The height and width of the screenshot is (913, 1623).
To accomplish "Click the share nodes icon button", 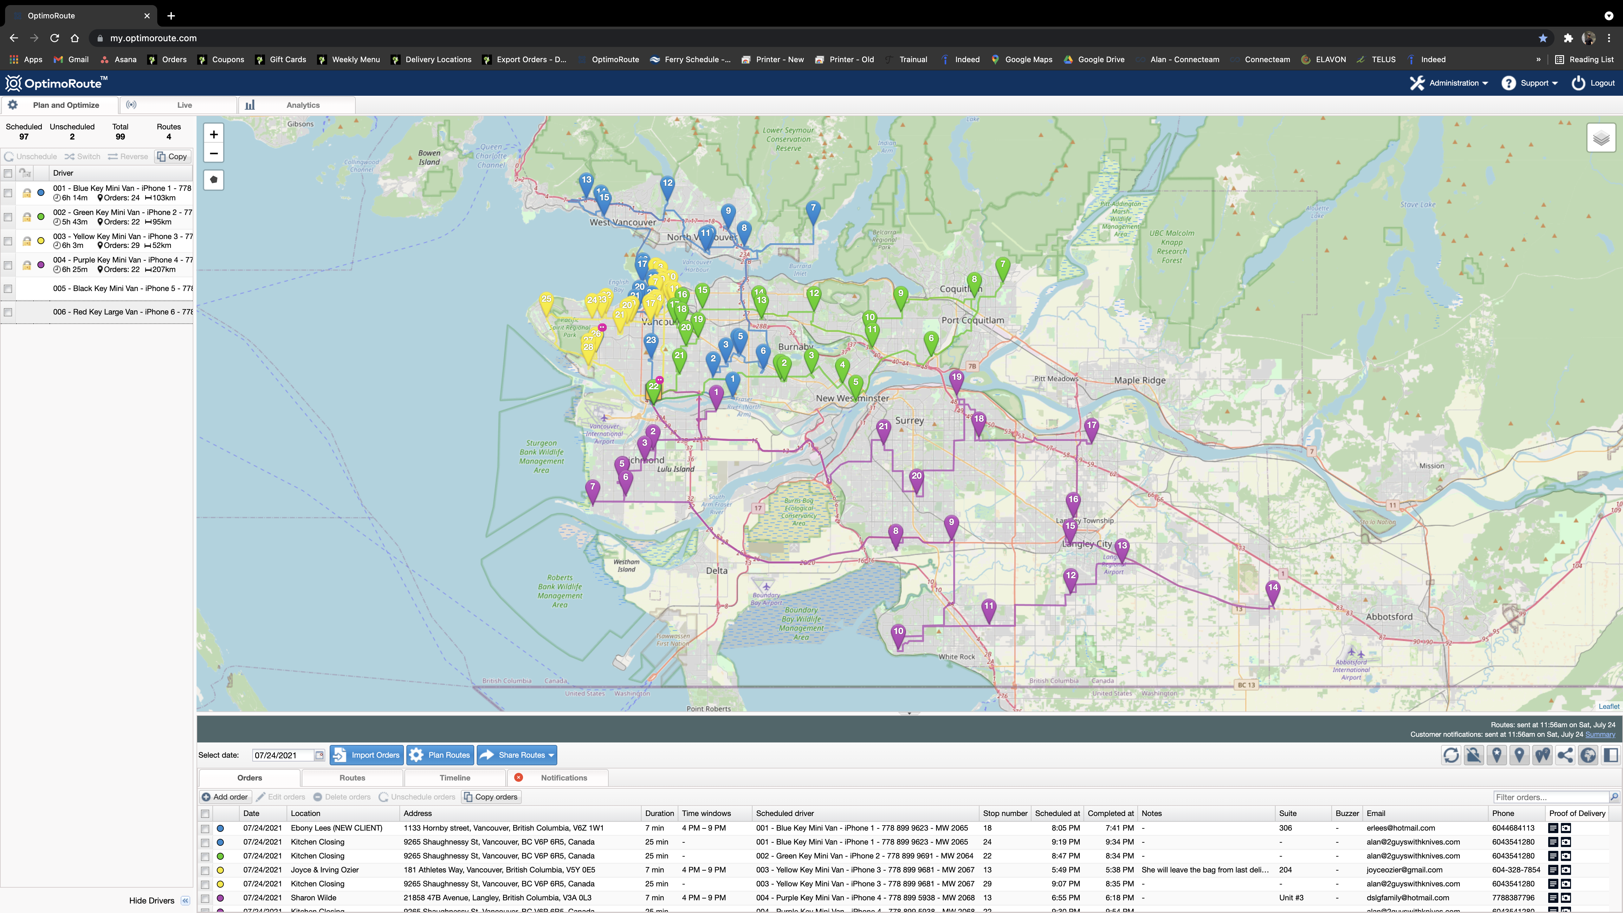I will tap(1565, 755).
